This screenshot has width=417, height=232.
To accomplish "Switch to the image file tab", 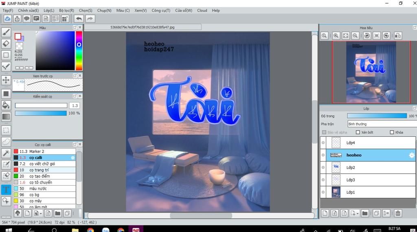I will click(143, 27).
